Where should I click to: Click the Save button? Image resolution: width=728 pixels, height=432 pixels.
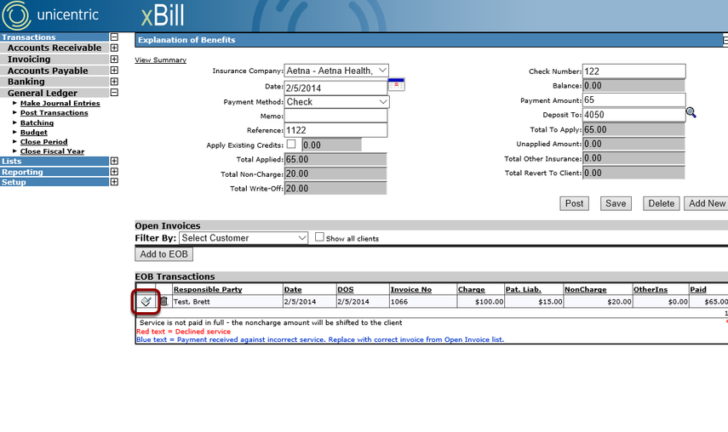coord(616,203)
